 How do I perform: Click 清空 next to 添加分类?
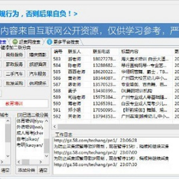coord(43,170)
